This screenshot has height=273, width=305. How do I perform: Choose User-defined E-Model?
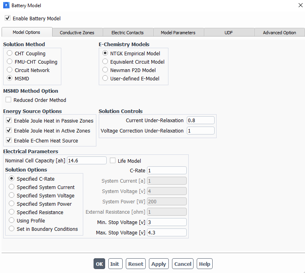[105, 78]
